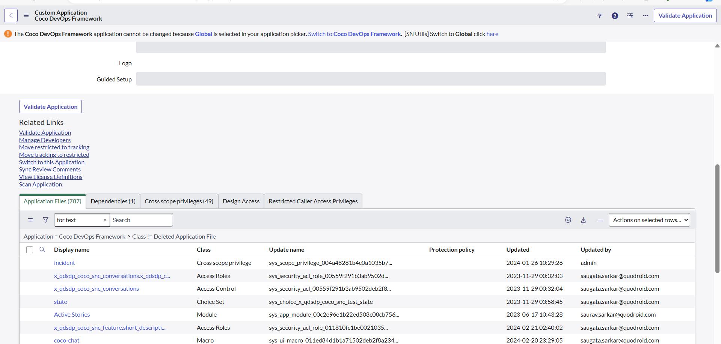Screen dimensions: 721x344
Task: Sort by Updated by column header
Action: [596, 249]
